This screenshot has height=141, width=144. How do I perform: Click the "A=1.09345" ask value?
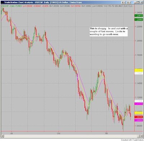[65, 6]
